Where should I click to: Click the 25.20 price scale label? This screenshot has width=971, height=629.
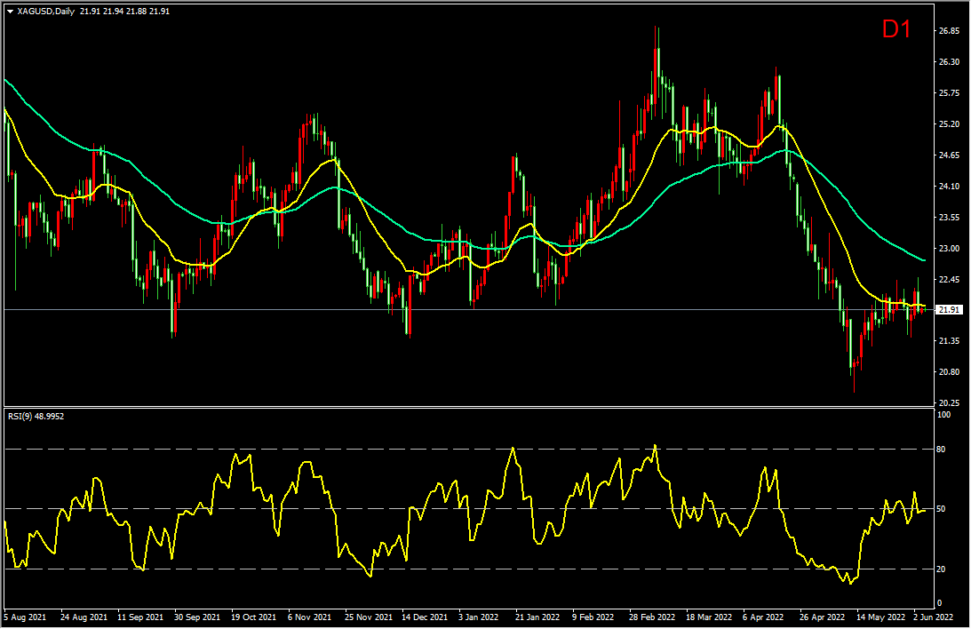point(950,123)
